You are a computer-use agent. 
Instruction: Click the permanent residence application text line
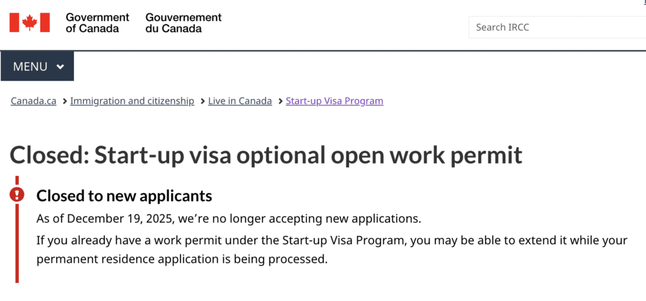(182, 259)
